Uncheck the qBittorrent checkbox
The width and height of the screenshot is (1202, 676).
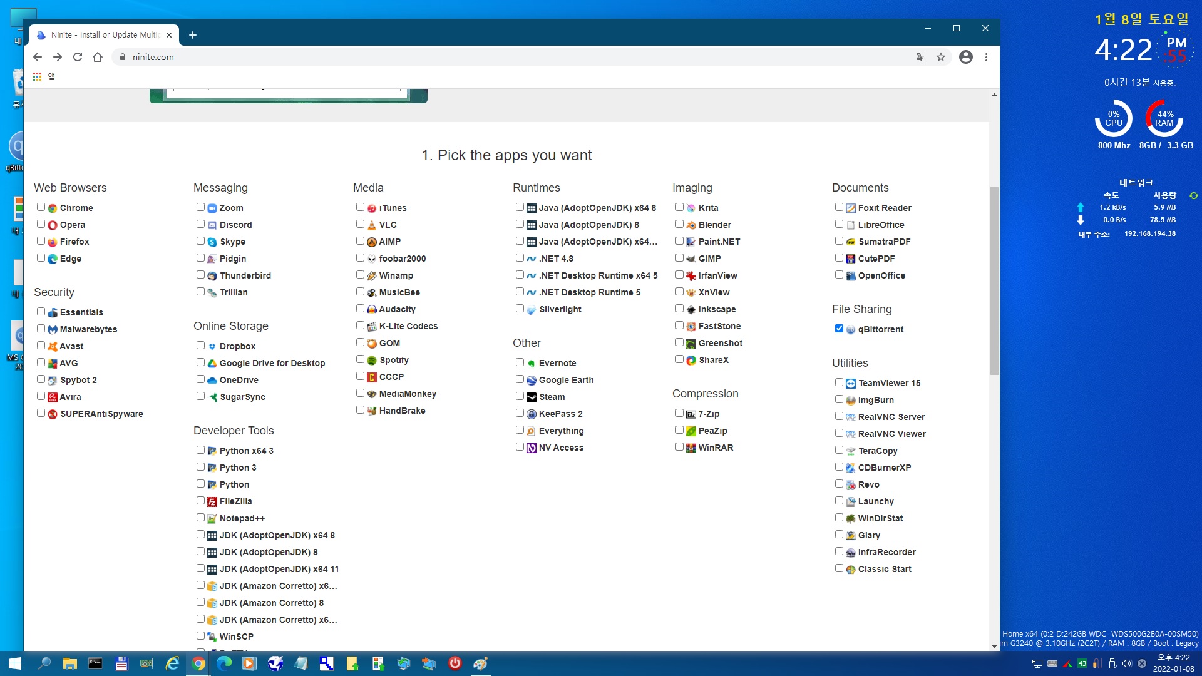(839, 329)
